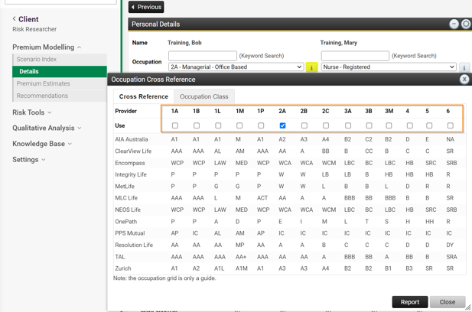Expand the Risk Tools menu section
The width and height of the screenshot is (472, 312).
(31, 112)
